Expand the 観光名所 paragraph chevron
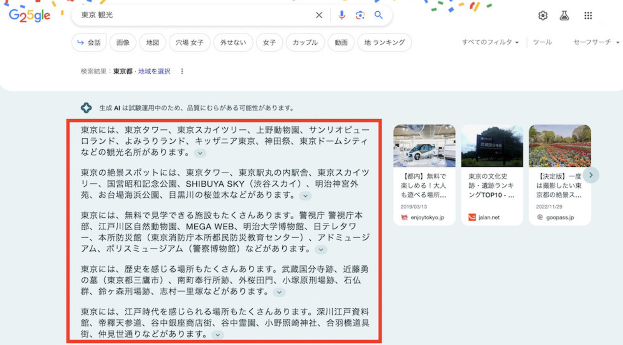The width and height of the screenshot is (623, 345). click(x=200, y=153)
